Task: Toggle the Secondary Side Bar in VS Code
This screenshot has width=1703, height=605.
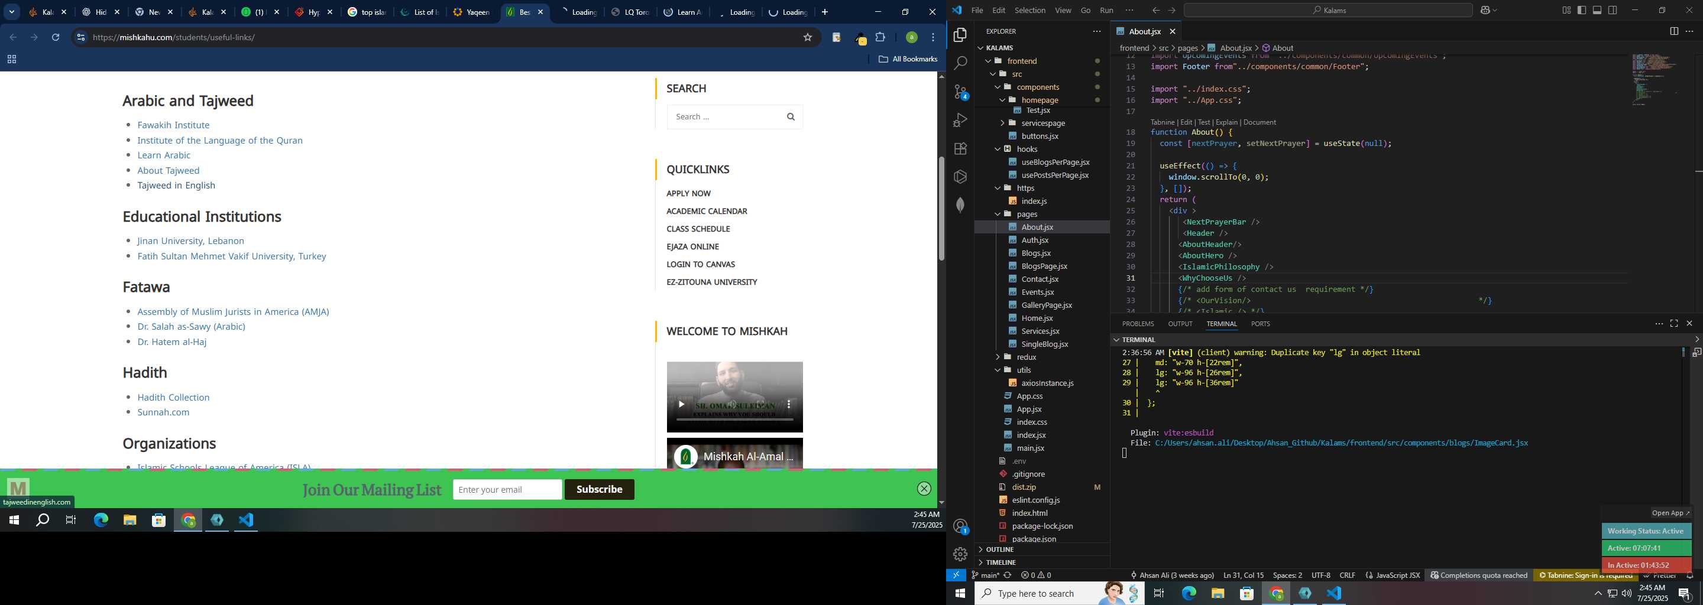Action: (1613, 11)
